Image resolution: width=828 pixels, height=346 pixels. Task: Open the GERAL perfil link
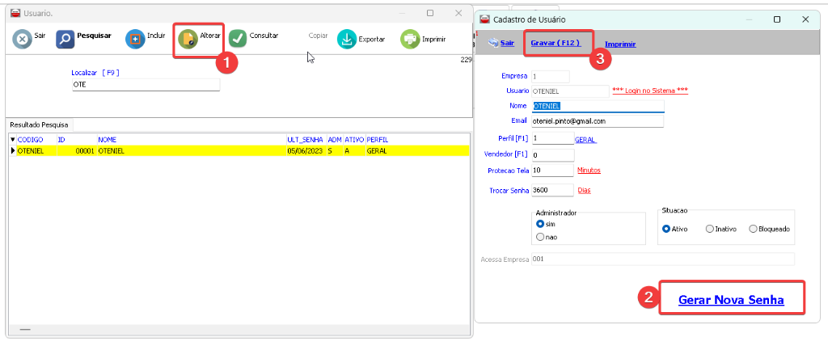[585, 140]
